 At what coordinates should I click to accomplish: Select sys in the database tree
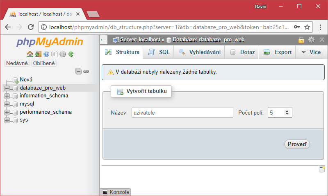click(x=24, y=120)
